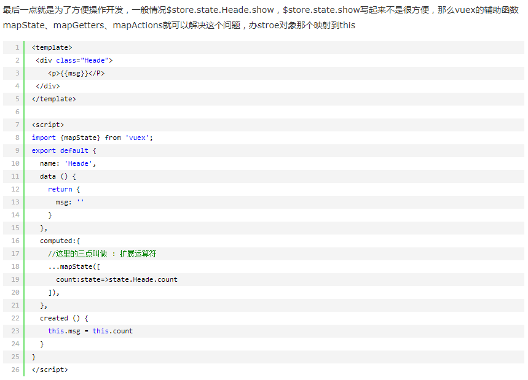Click the return { line
The height and width of the screenshot is (380, 528).
[64, 189]
